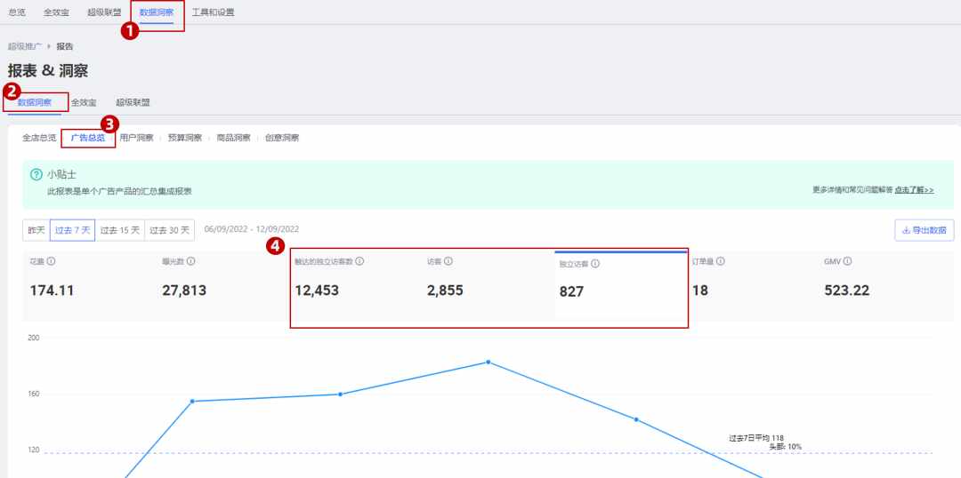Click the 报表 & 洞察 page heading
The height and width of the screenshot is (478, 961).
click(x=48, y=71)
